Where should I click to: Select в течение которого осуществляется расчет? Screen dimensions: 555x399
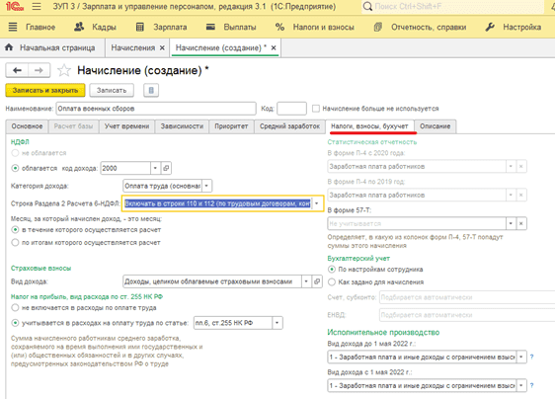click(15, 230)
